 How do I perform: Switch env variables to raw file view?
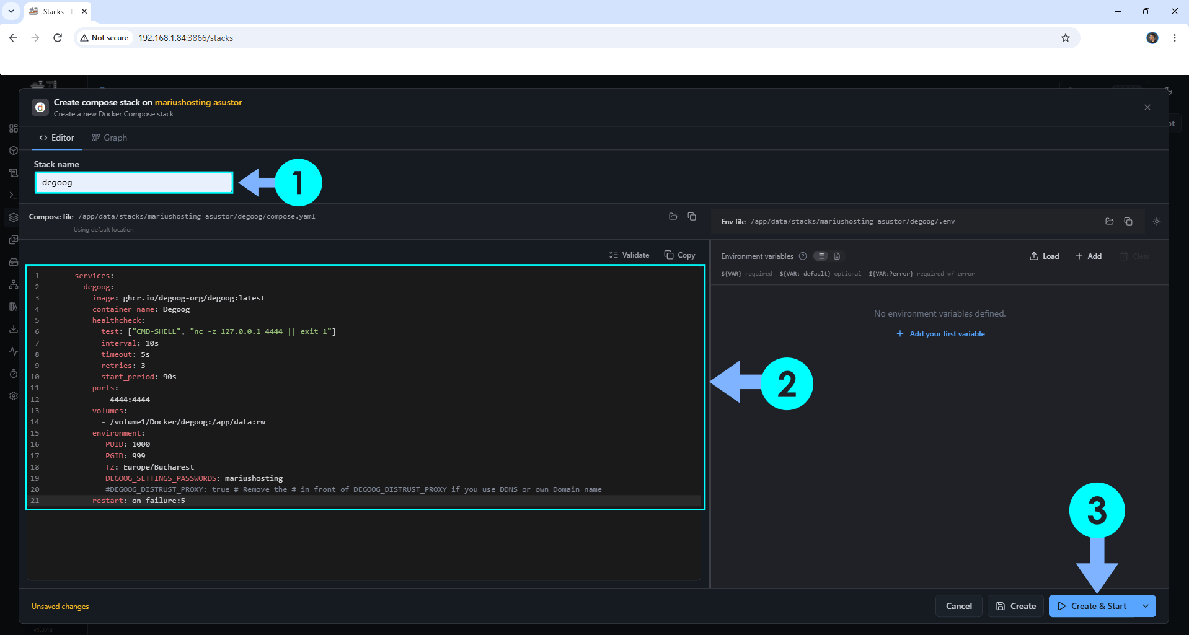click(x=837, y=256)
